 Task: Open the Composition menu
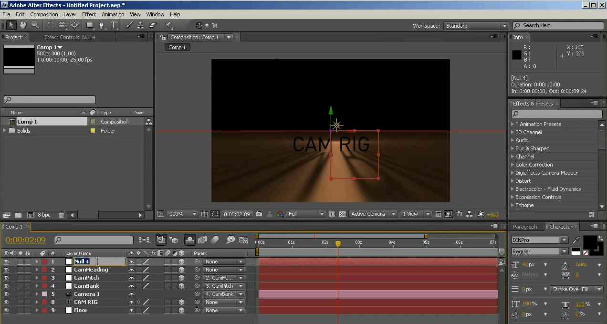point(44,14)
